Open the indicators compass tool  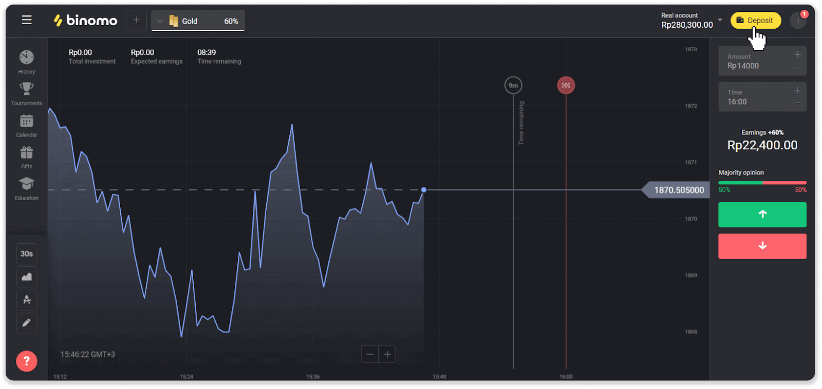click(27, 300)
